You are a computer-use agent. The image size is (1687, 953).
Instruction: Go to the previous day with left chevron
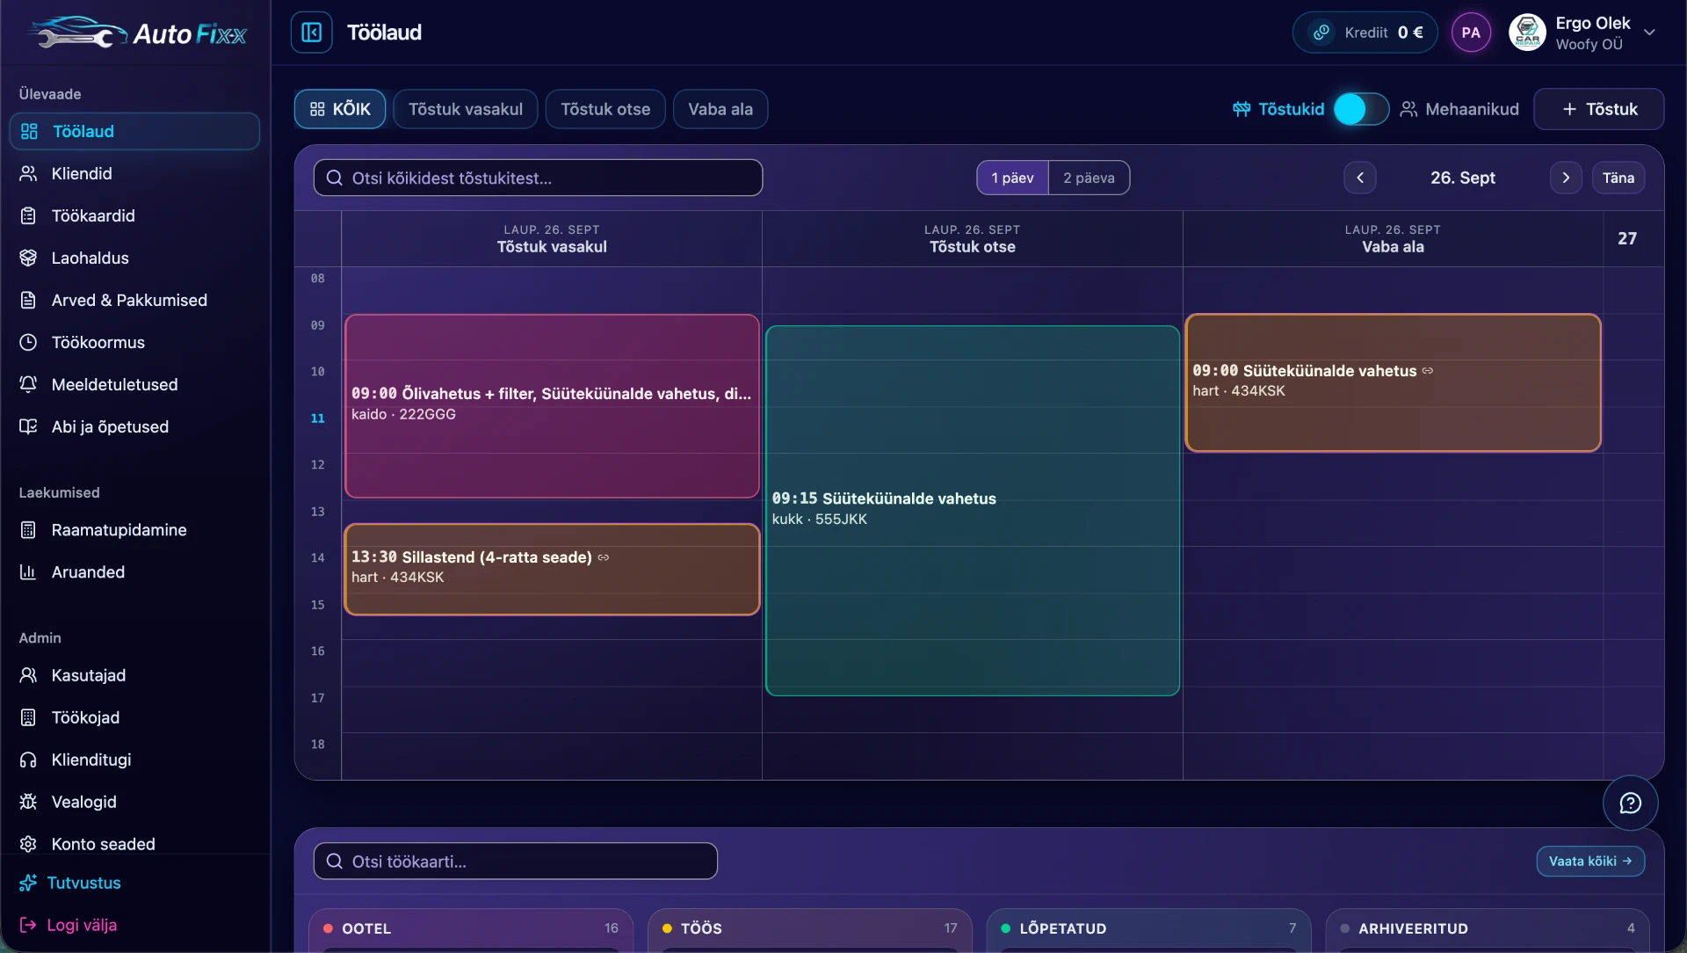point(1359,178)
